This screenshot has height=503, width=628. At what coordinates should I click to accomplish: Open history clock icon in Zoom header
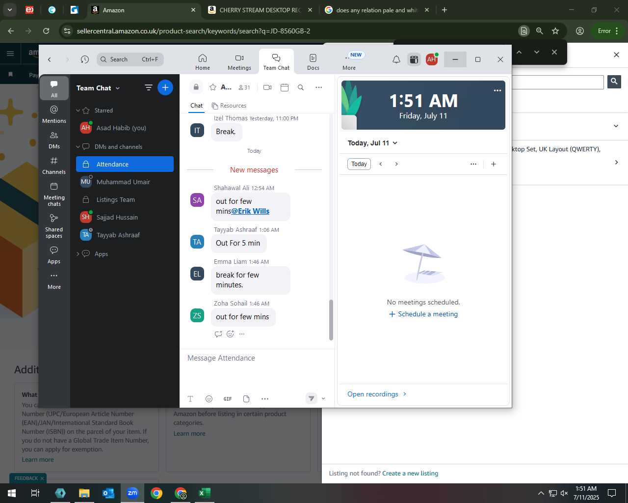pyautogui.click(x=85, y=59)
